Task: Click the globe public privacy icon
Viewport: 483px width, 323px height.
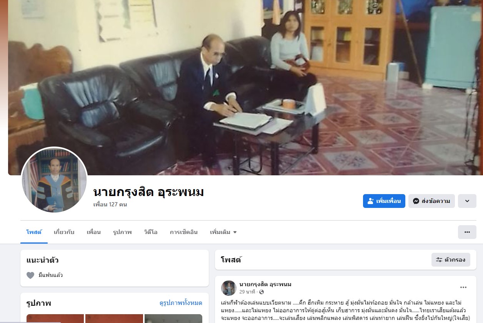Action: point(262,292)
